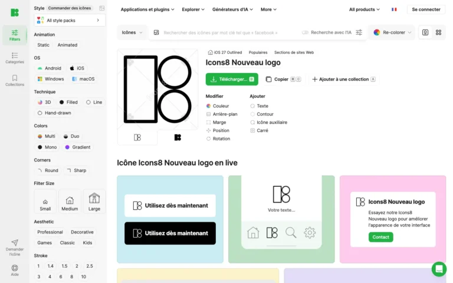
Task: Select Small filter size
Action: tap(45, 202)
